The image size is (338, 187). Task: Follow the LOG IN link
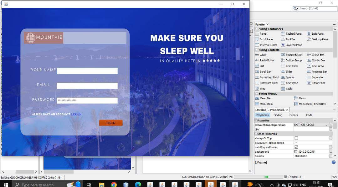[x=76, y=114]
